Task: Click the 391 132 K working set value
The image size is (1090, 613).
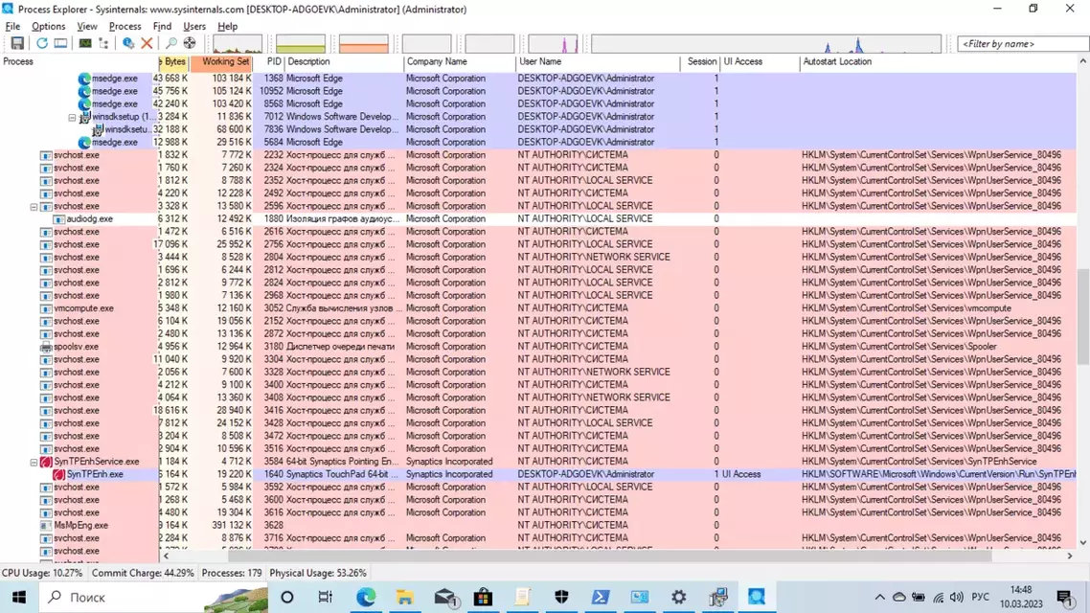Action: [232, 526]
